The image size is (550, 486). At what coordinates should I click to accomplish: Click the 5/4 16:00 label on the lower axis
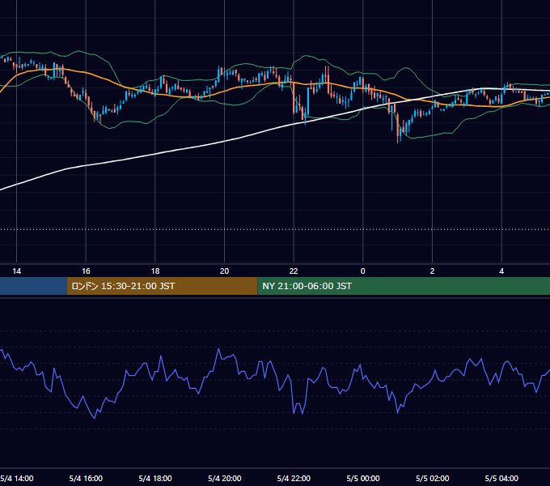tap(86, 478)
